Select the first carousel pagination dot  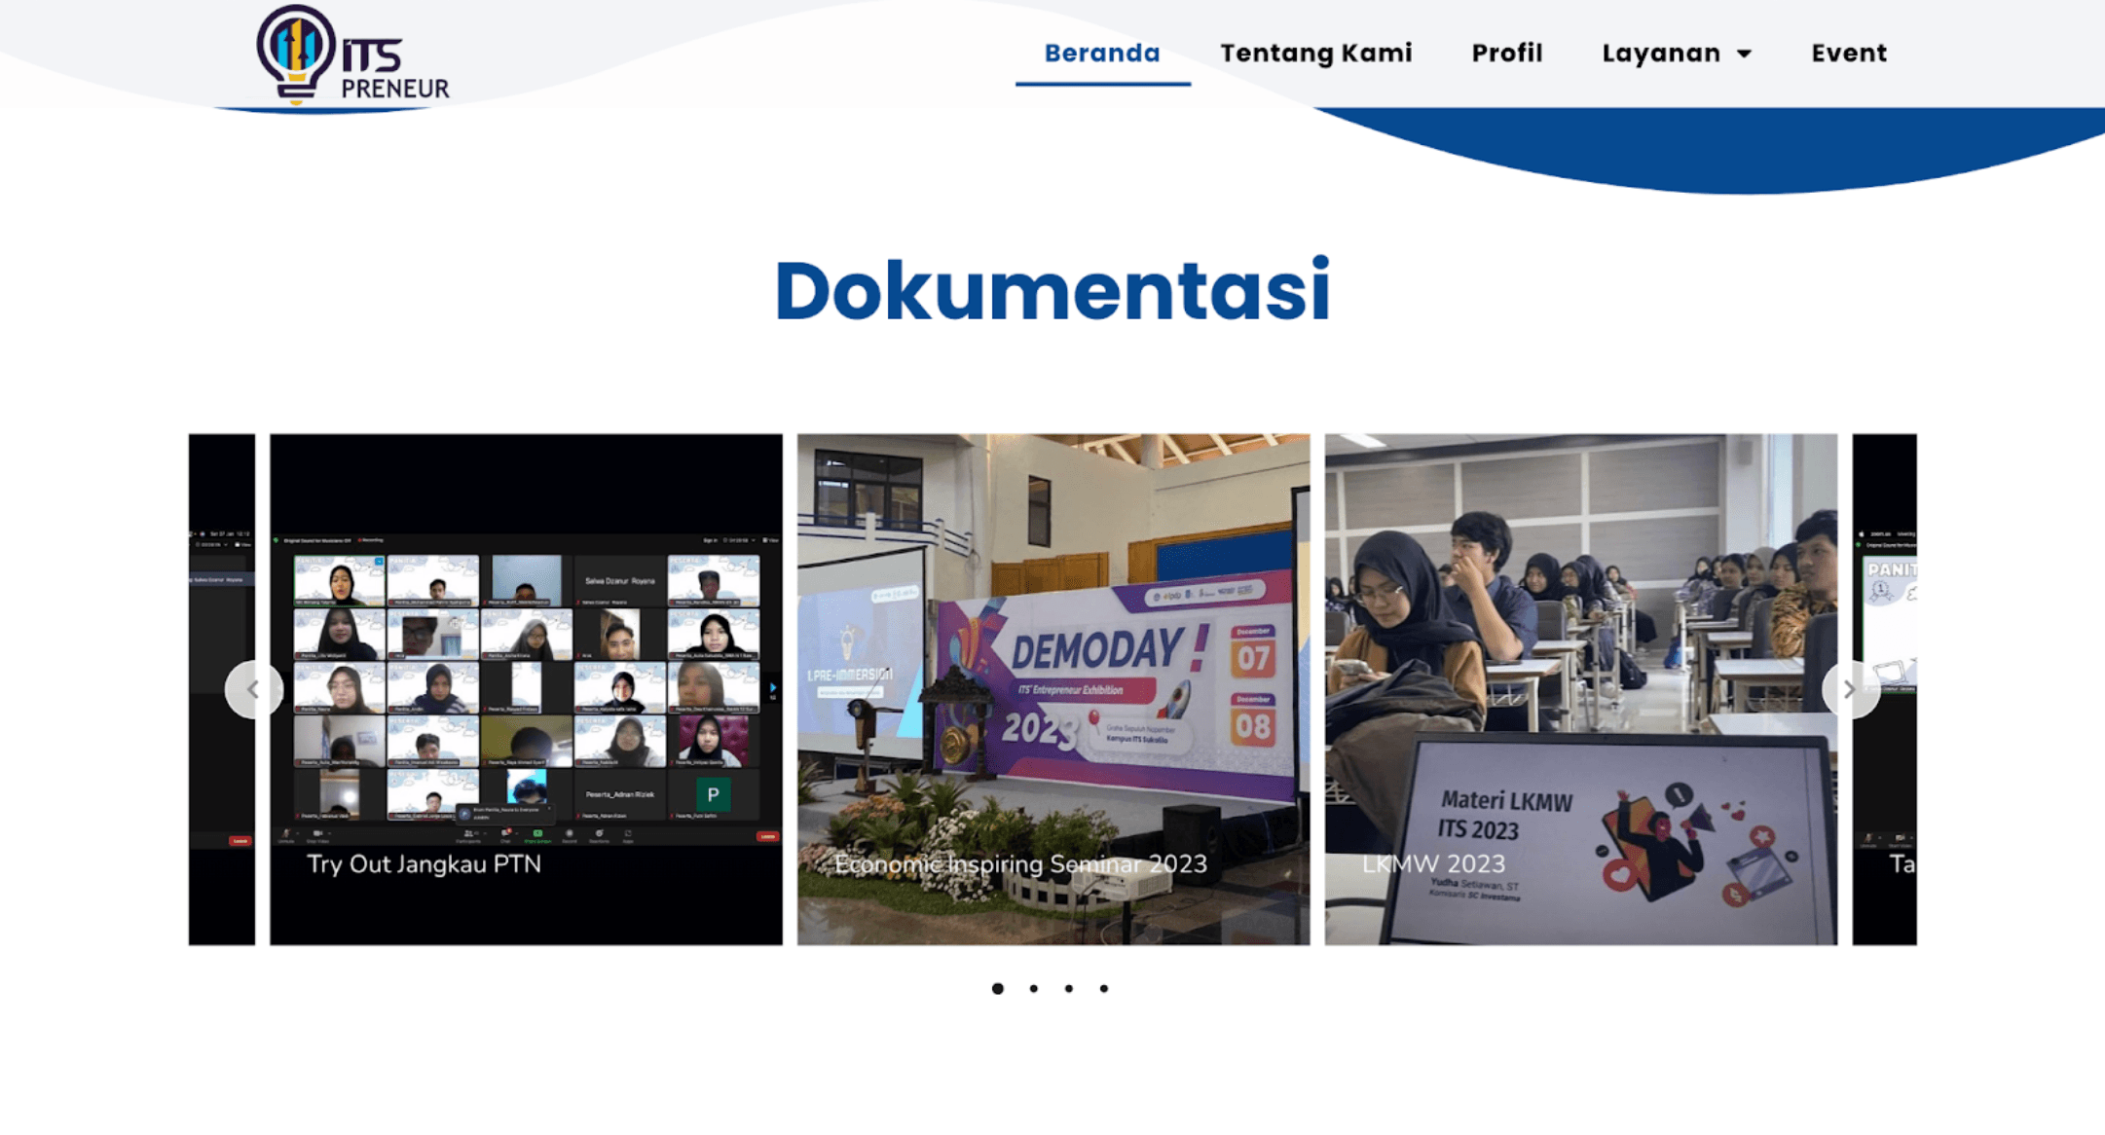pos(997,988)
